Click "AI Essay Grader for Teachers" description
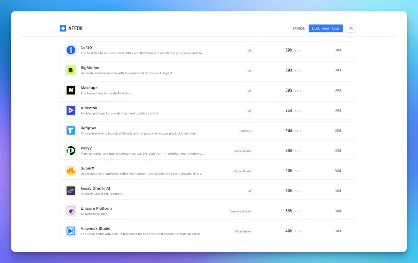Image resolution: width=418 pixels, height=263 pixels. click(x=101, y=194)
